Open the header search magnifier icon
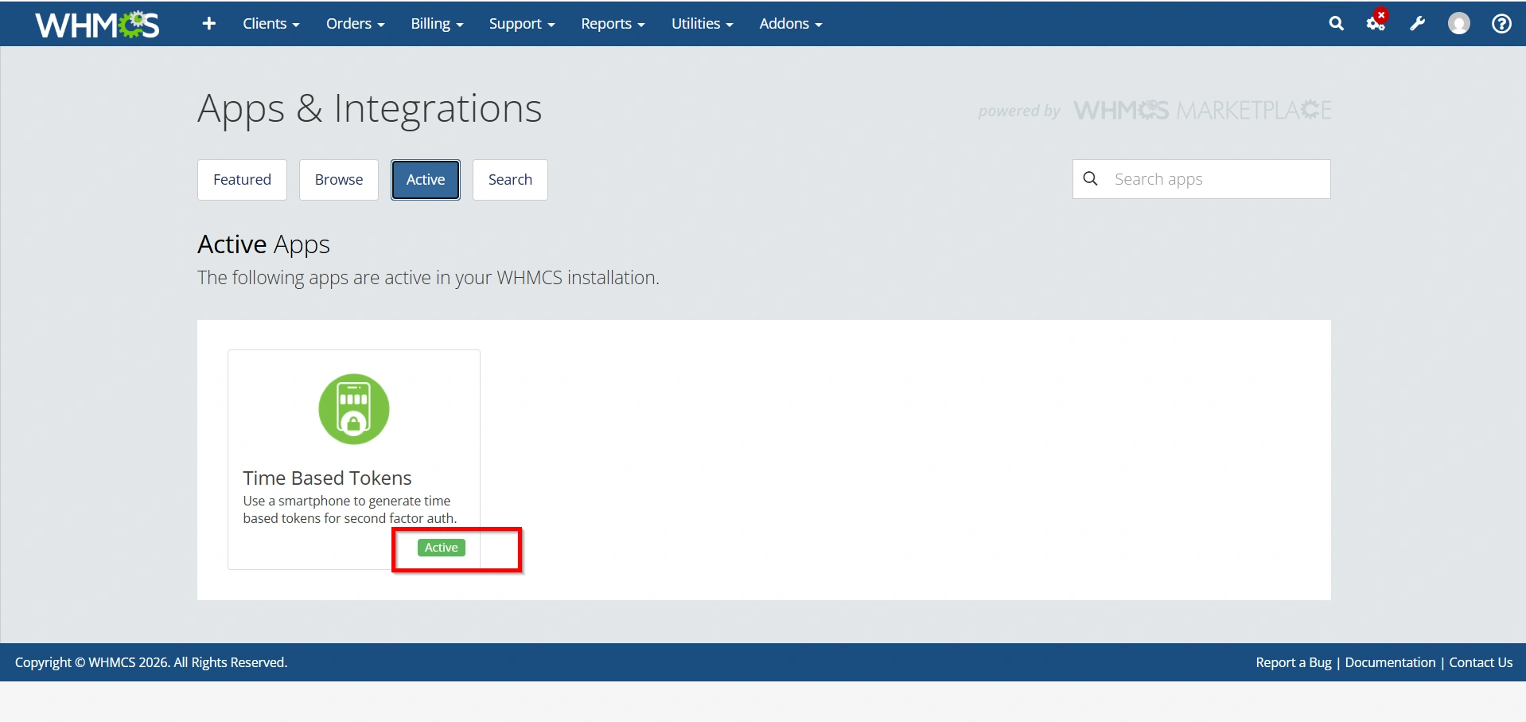 click(x=1337, y=24)
